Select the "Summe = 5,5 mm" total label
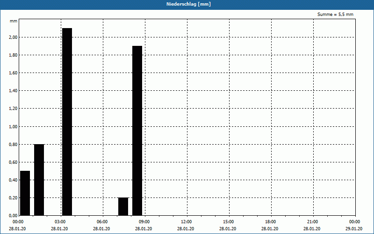The width and height of the screenshot is (374, 234). 335,15
